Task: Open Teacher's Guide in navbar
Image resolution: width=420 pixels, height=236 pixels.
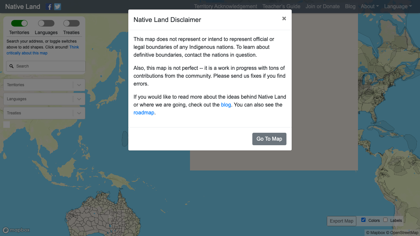Action: point(281,7)
